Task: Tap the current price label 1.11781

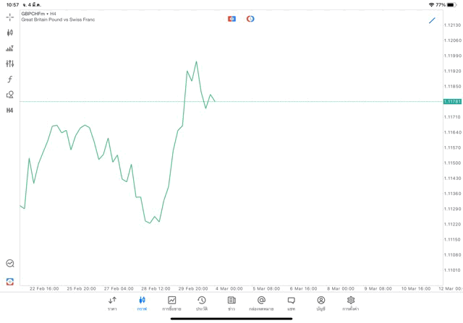Action: click(x=453, y=101)
